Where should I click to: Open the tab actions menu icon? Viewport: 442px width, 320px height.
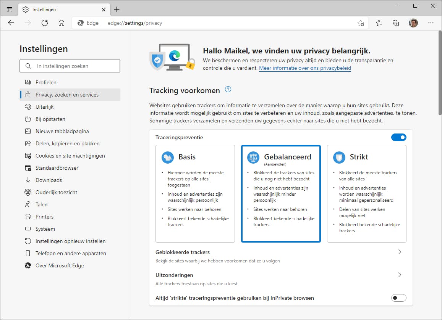[x=10, y=10]
